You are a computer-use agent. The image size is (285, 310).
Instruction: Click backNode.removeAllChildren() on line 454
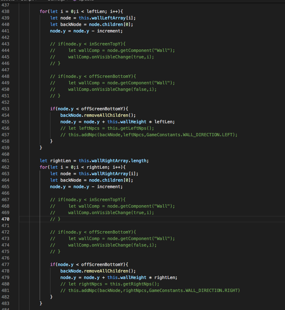coord(98,115)
